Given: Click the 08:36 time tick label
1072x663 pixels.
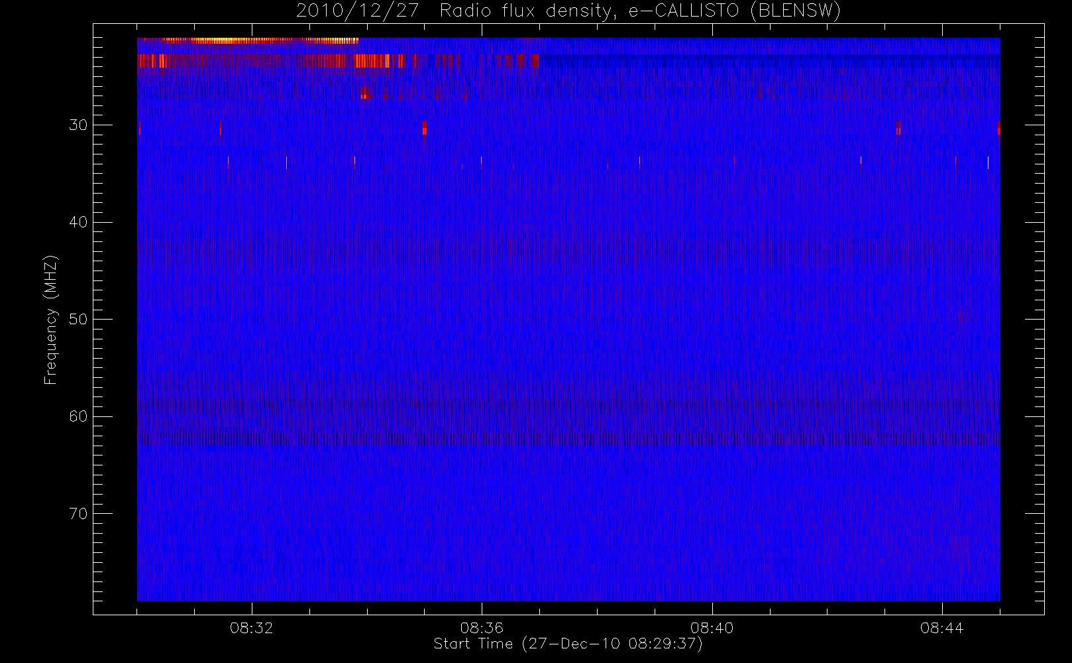Looking at the screenshot, I should [482, 628].
